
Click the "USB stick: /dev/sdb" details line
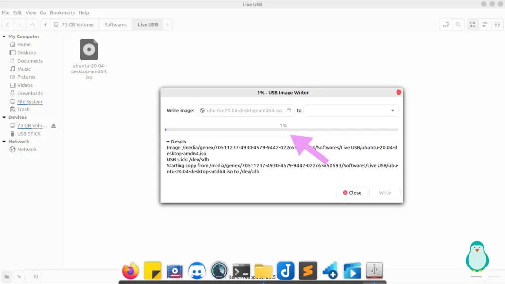188,160
